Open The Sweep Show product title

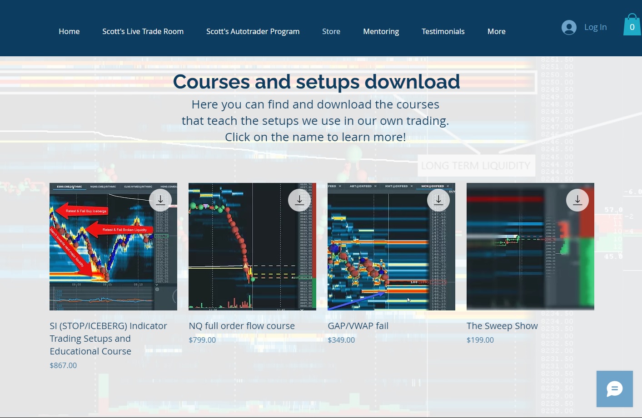[502, 326]
